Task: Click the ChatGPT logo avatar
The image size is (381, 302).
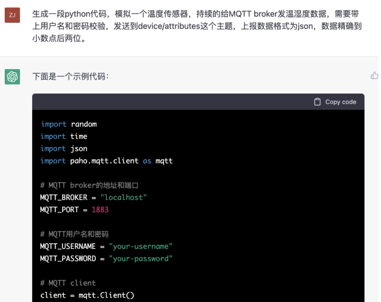Action: [12, 76]
